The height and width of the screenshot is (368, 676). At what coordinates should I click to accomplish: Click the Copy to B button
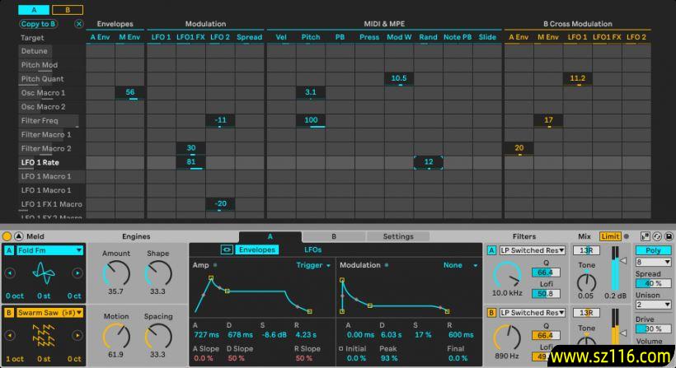point(39,24)
